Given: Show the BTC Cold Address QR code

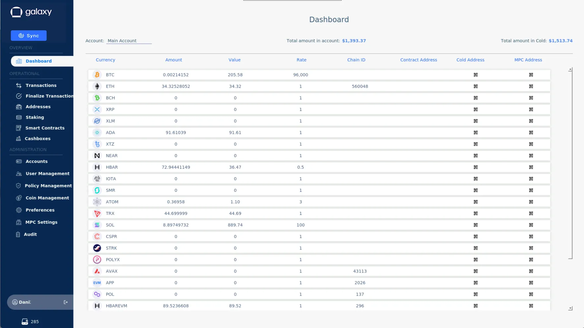Looking at the screenshot, I should point(476,75).
